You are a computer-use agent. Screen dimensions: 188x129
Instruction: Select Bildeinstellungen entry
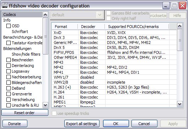tap(17, 49)
